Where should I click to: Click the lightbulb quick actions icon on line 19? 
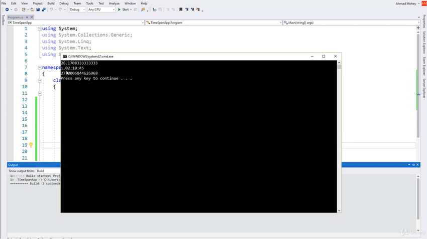(x=31, y=145)
